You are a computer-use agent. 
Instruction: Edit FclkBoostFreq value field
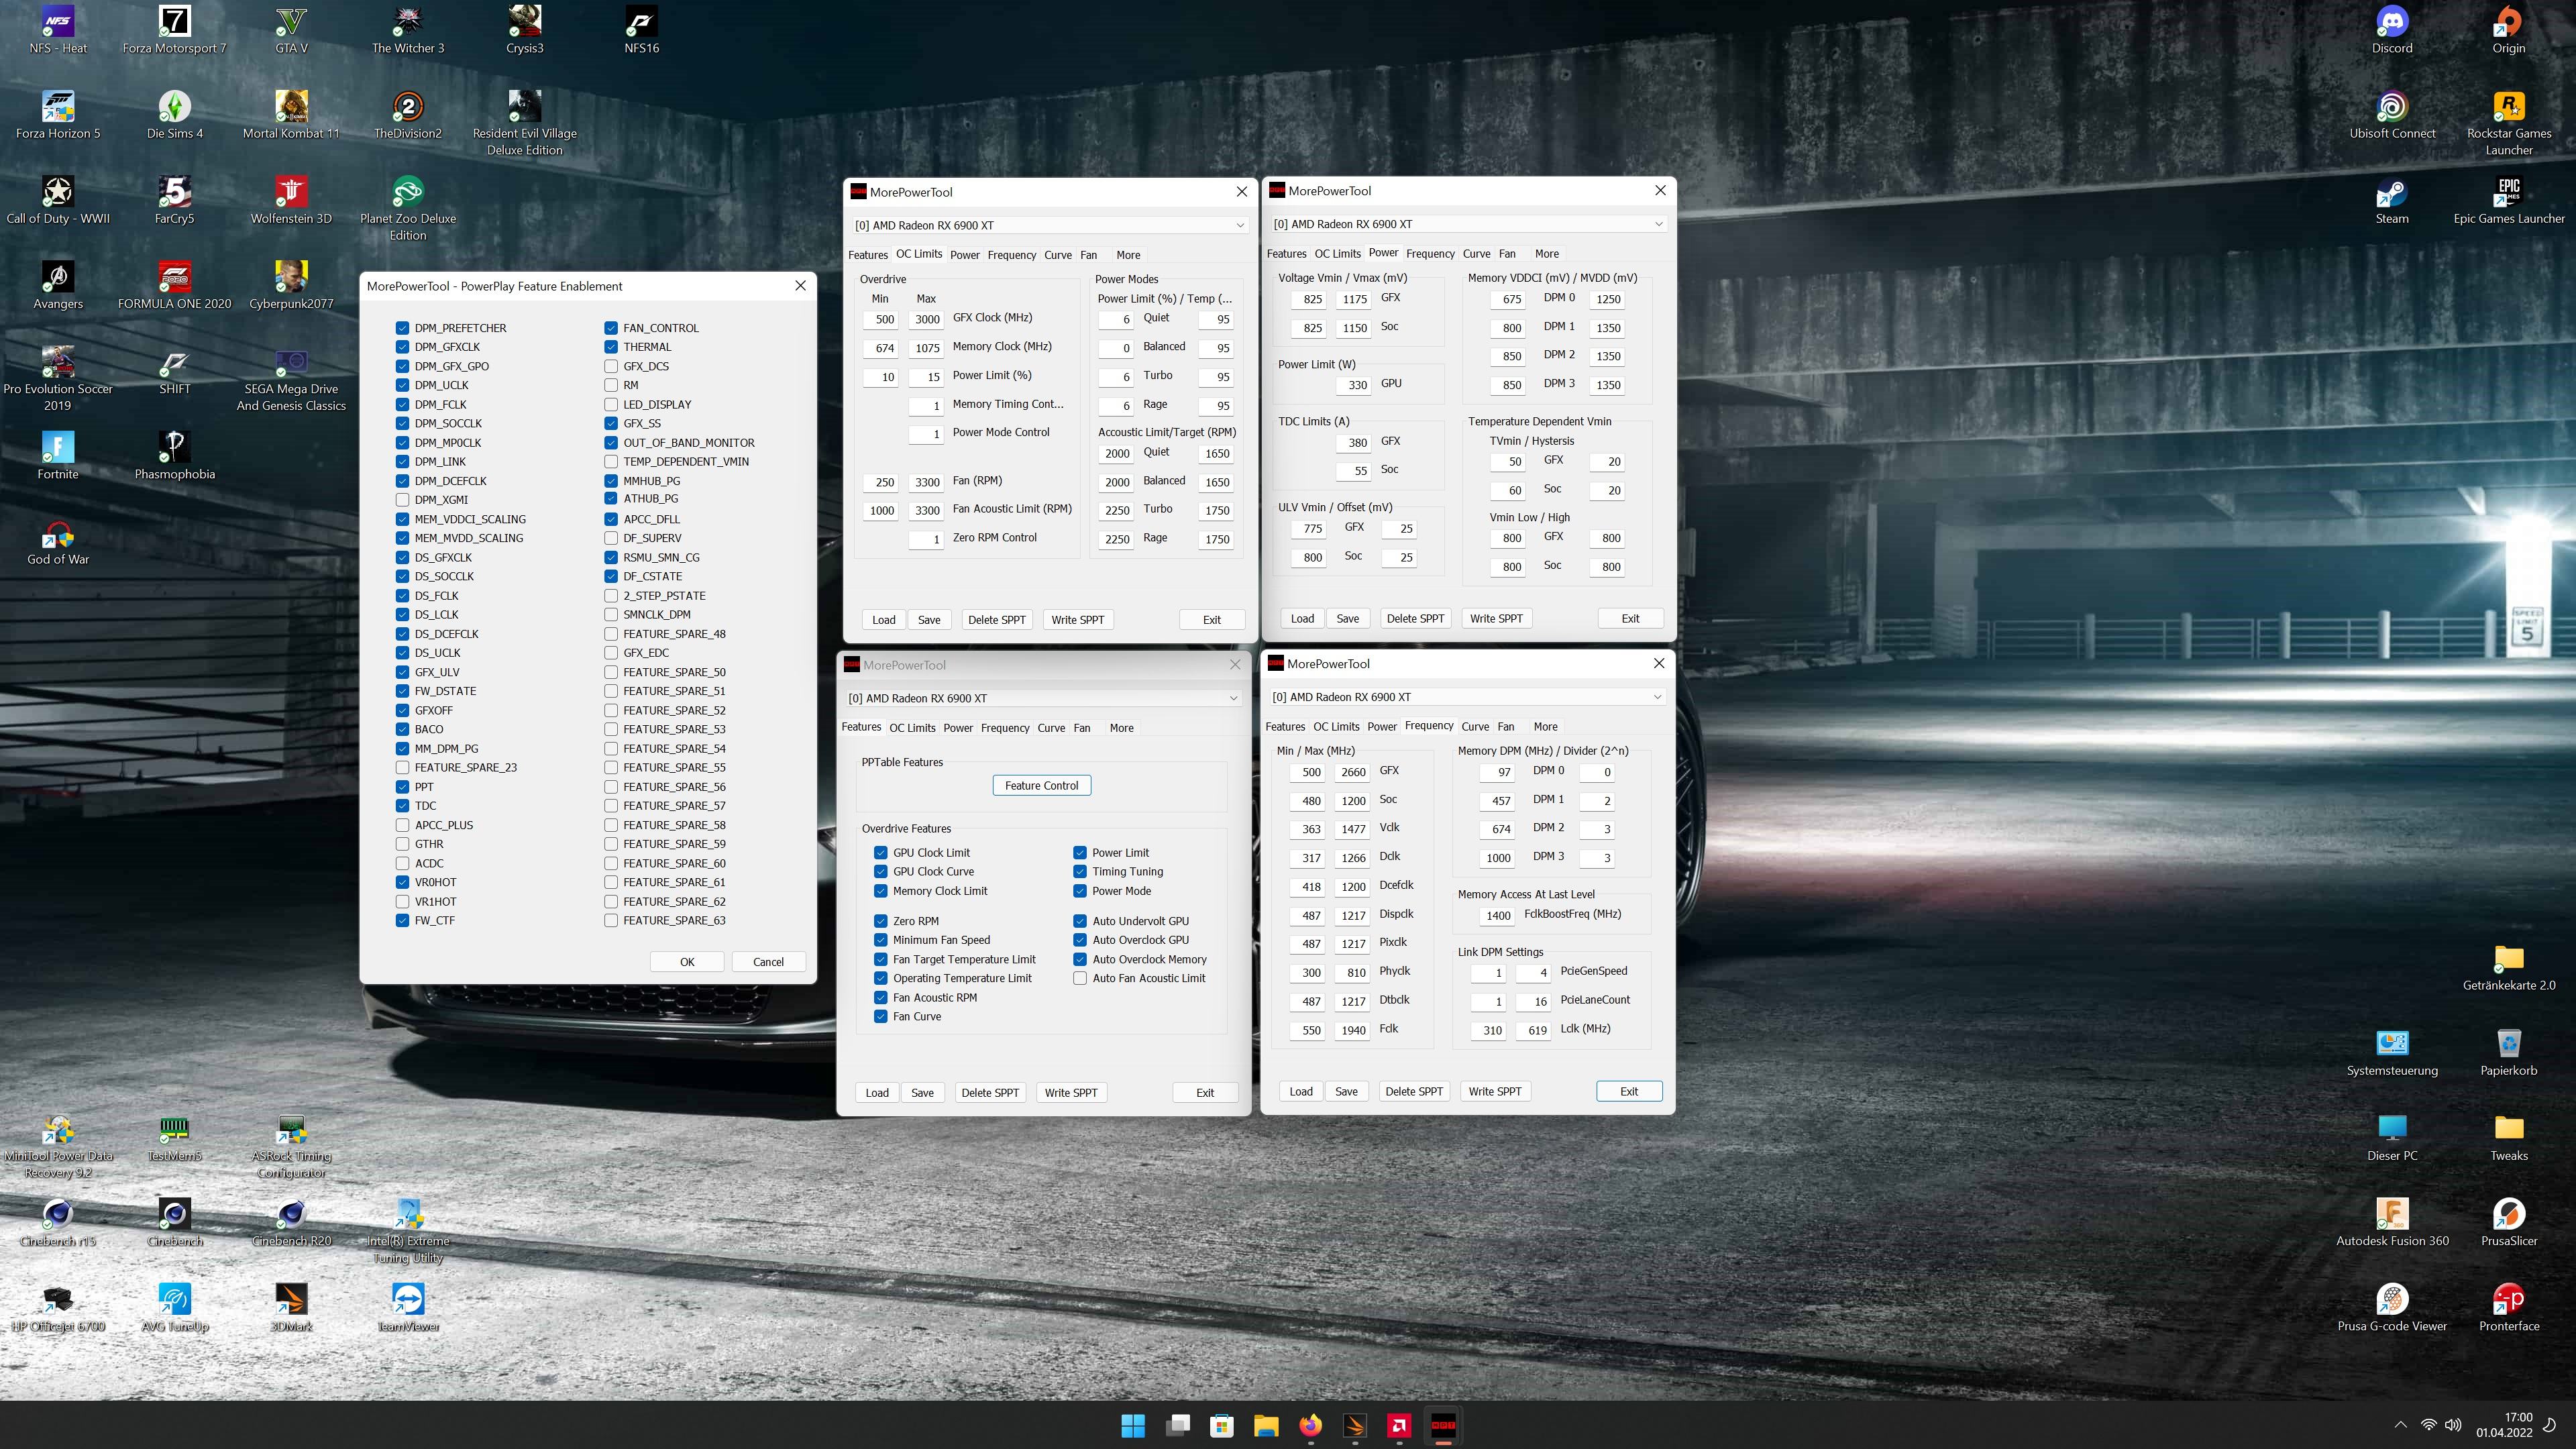tap(1496, 915)
